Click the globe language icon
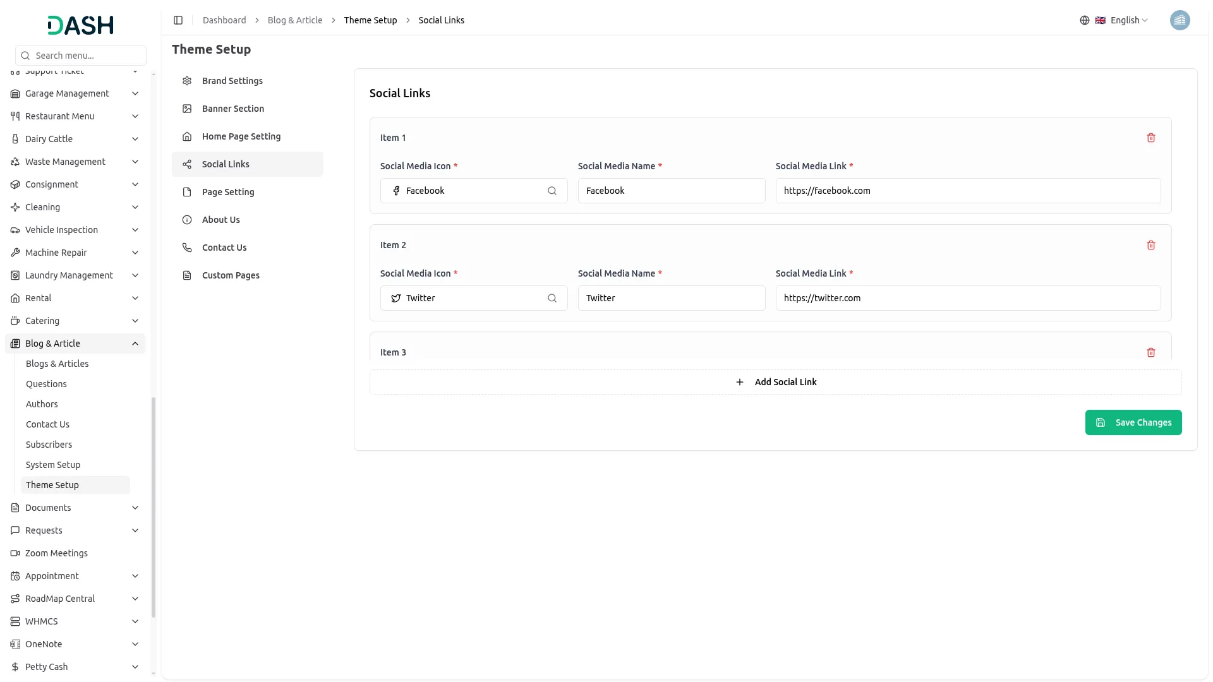The image size is (1213, 682). tap(1084, 20)
